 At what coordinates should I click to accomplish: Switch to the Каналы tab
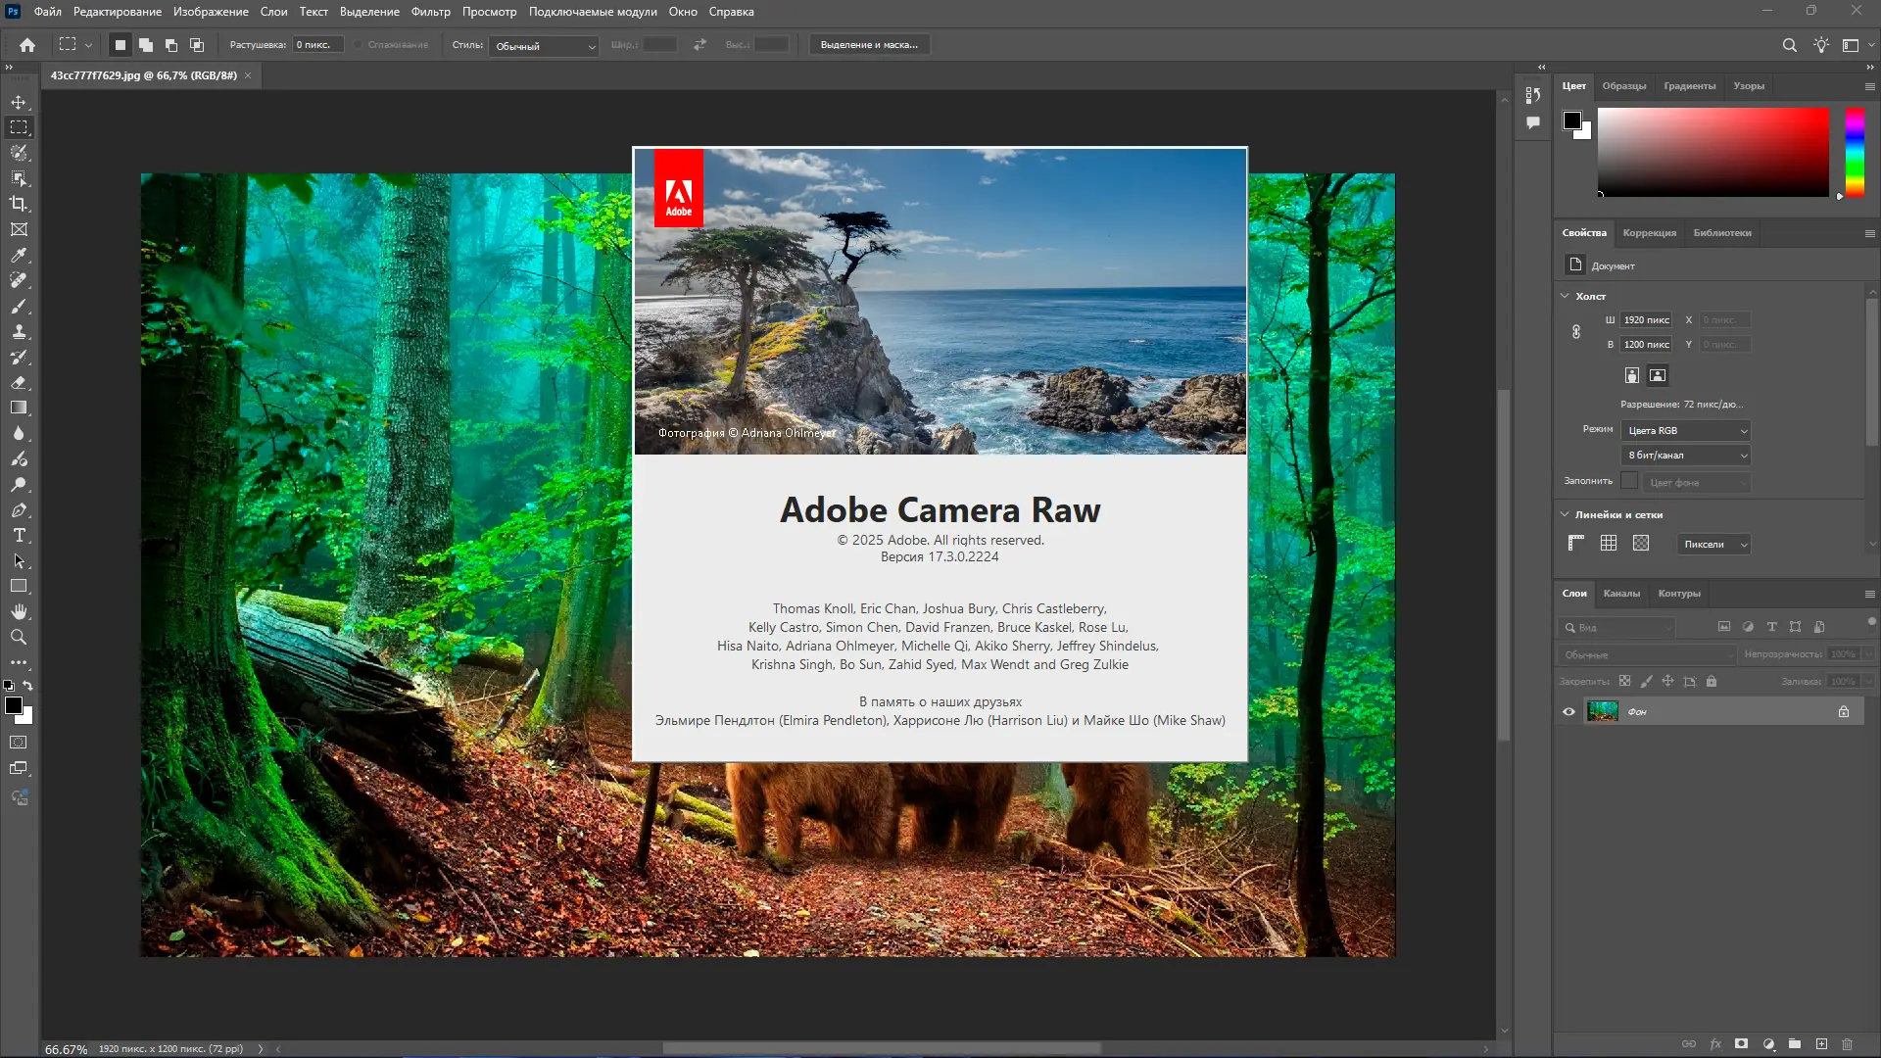[x=1620, y=594]
